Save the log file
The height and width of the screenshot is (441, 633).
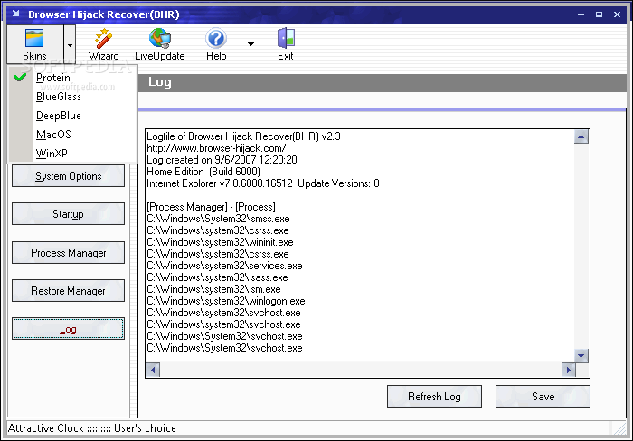(x=543, y=396)
